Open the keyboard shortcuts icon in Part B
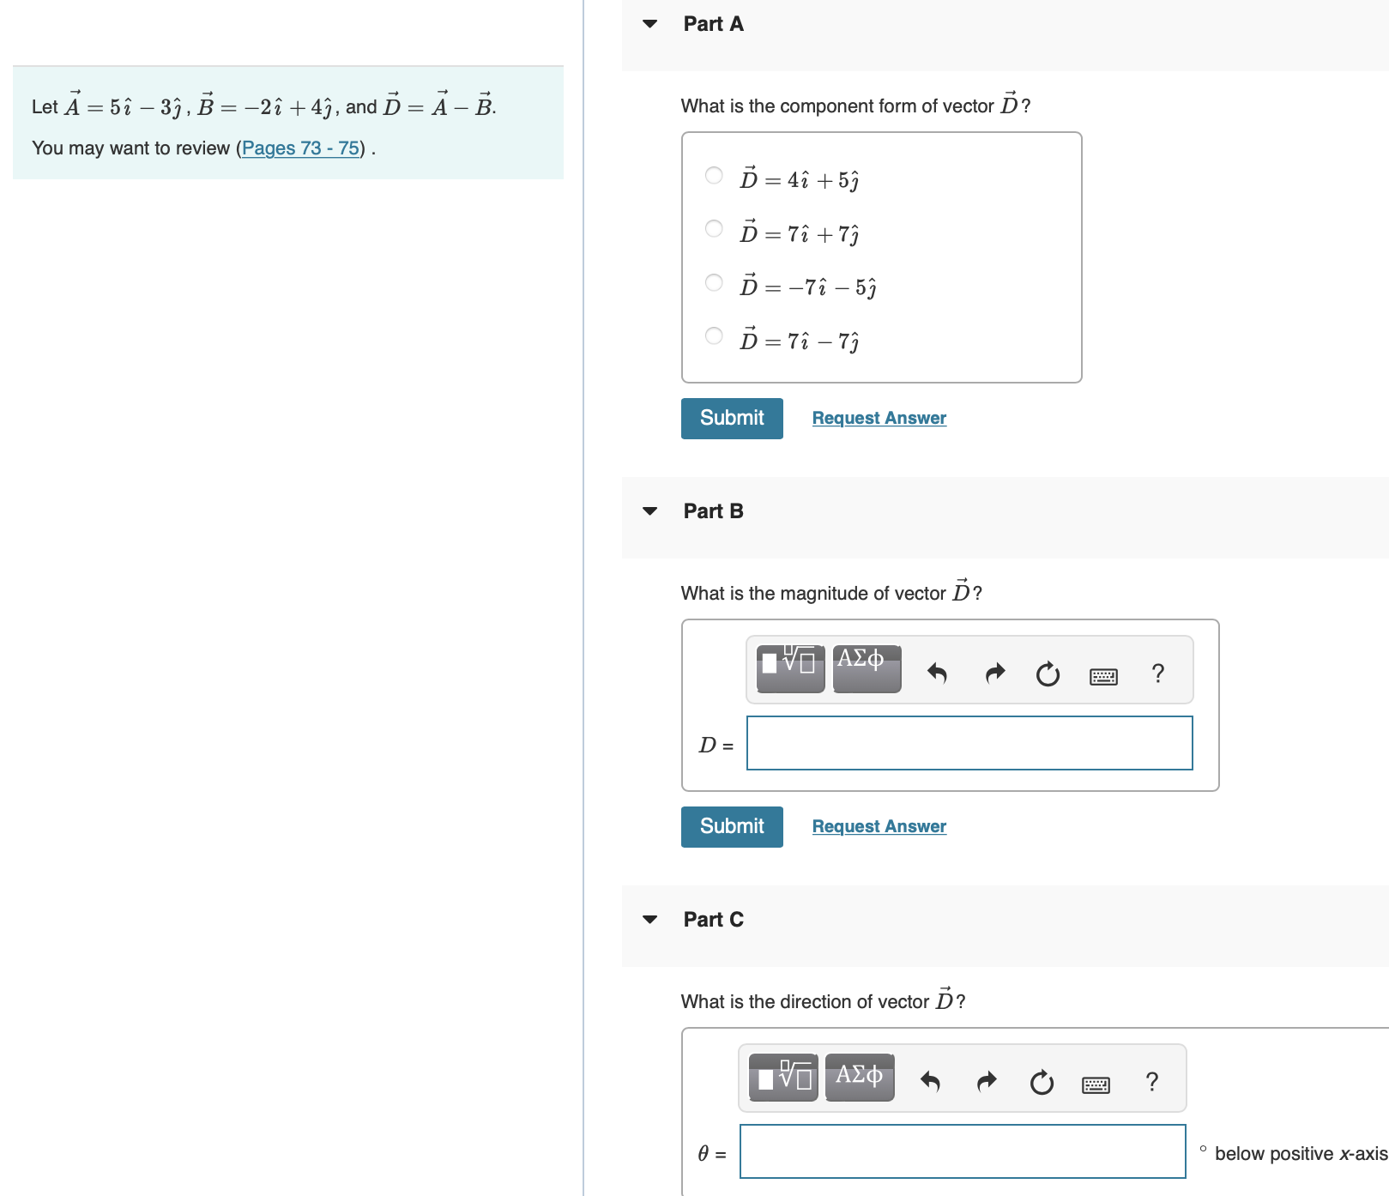This screenshot has height=1196, width=1389. (1105, 676)
